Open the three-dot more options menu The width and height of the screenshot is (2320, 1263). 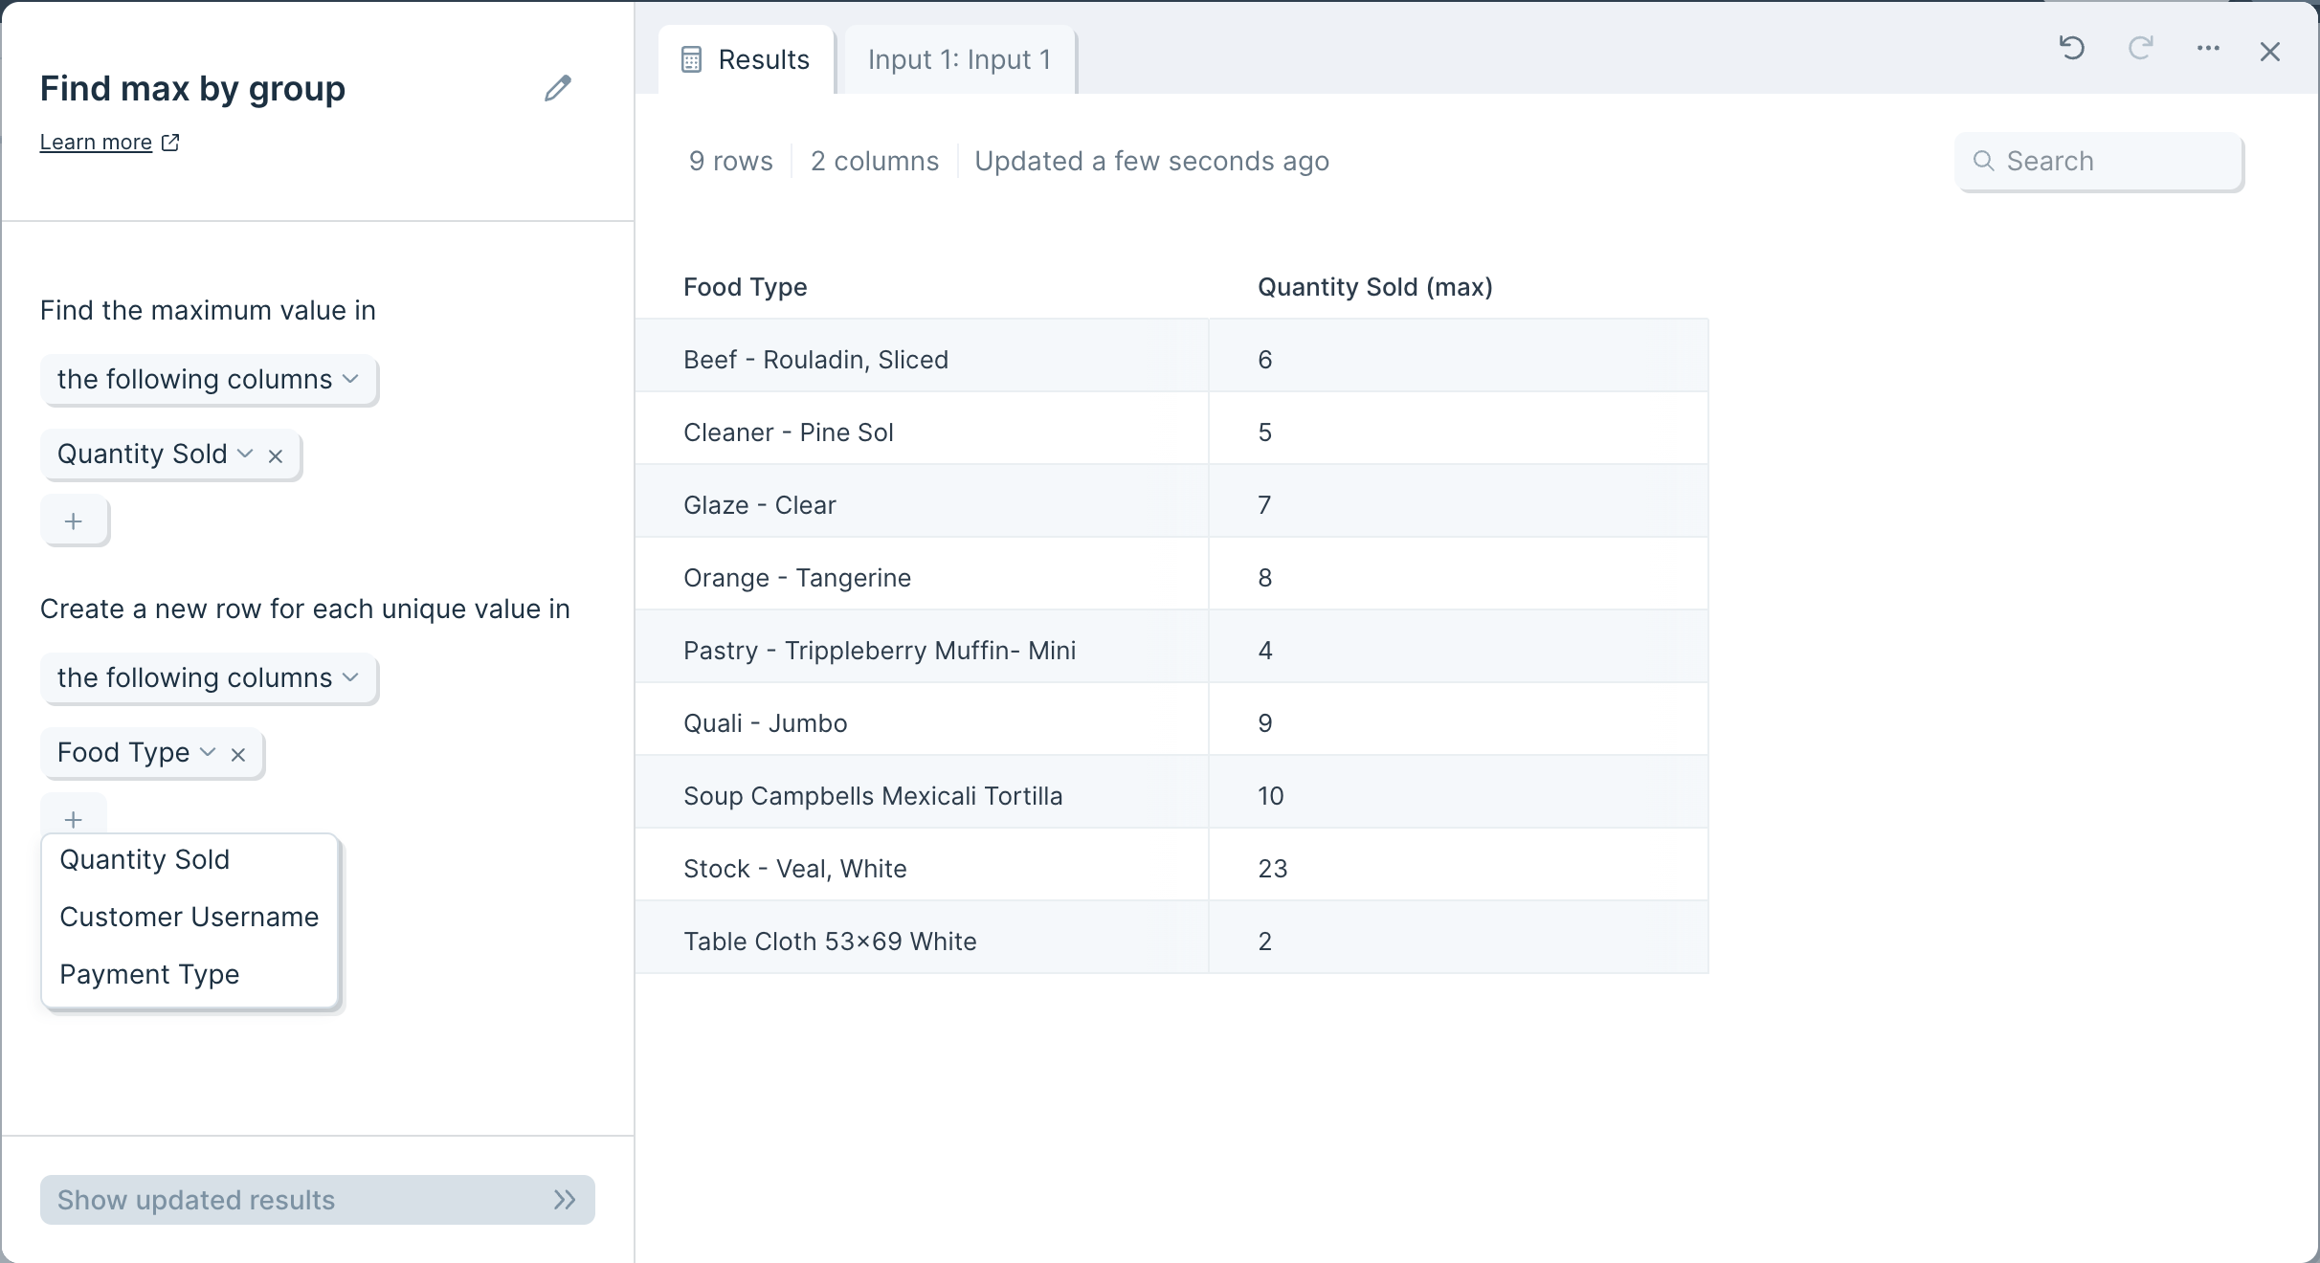click(x=2208, y=48)
